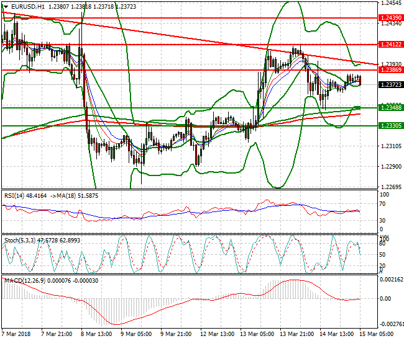The width and height of the screenshot is (404, 341).
Task: Click the 15 Mar 05:00 time axis label
Action: point(376,334)
